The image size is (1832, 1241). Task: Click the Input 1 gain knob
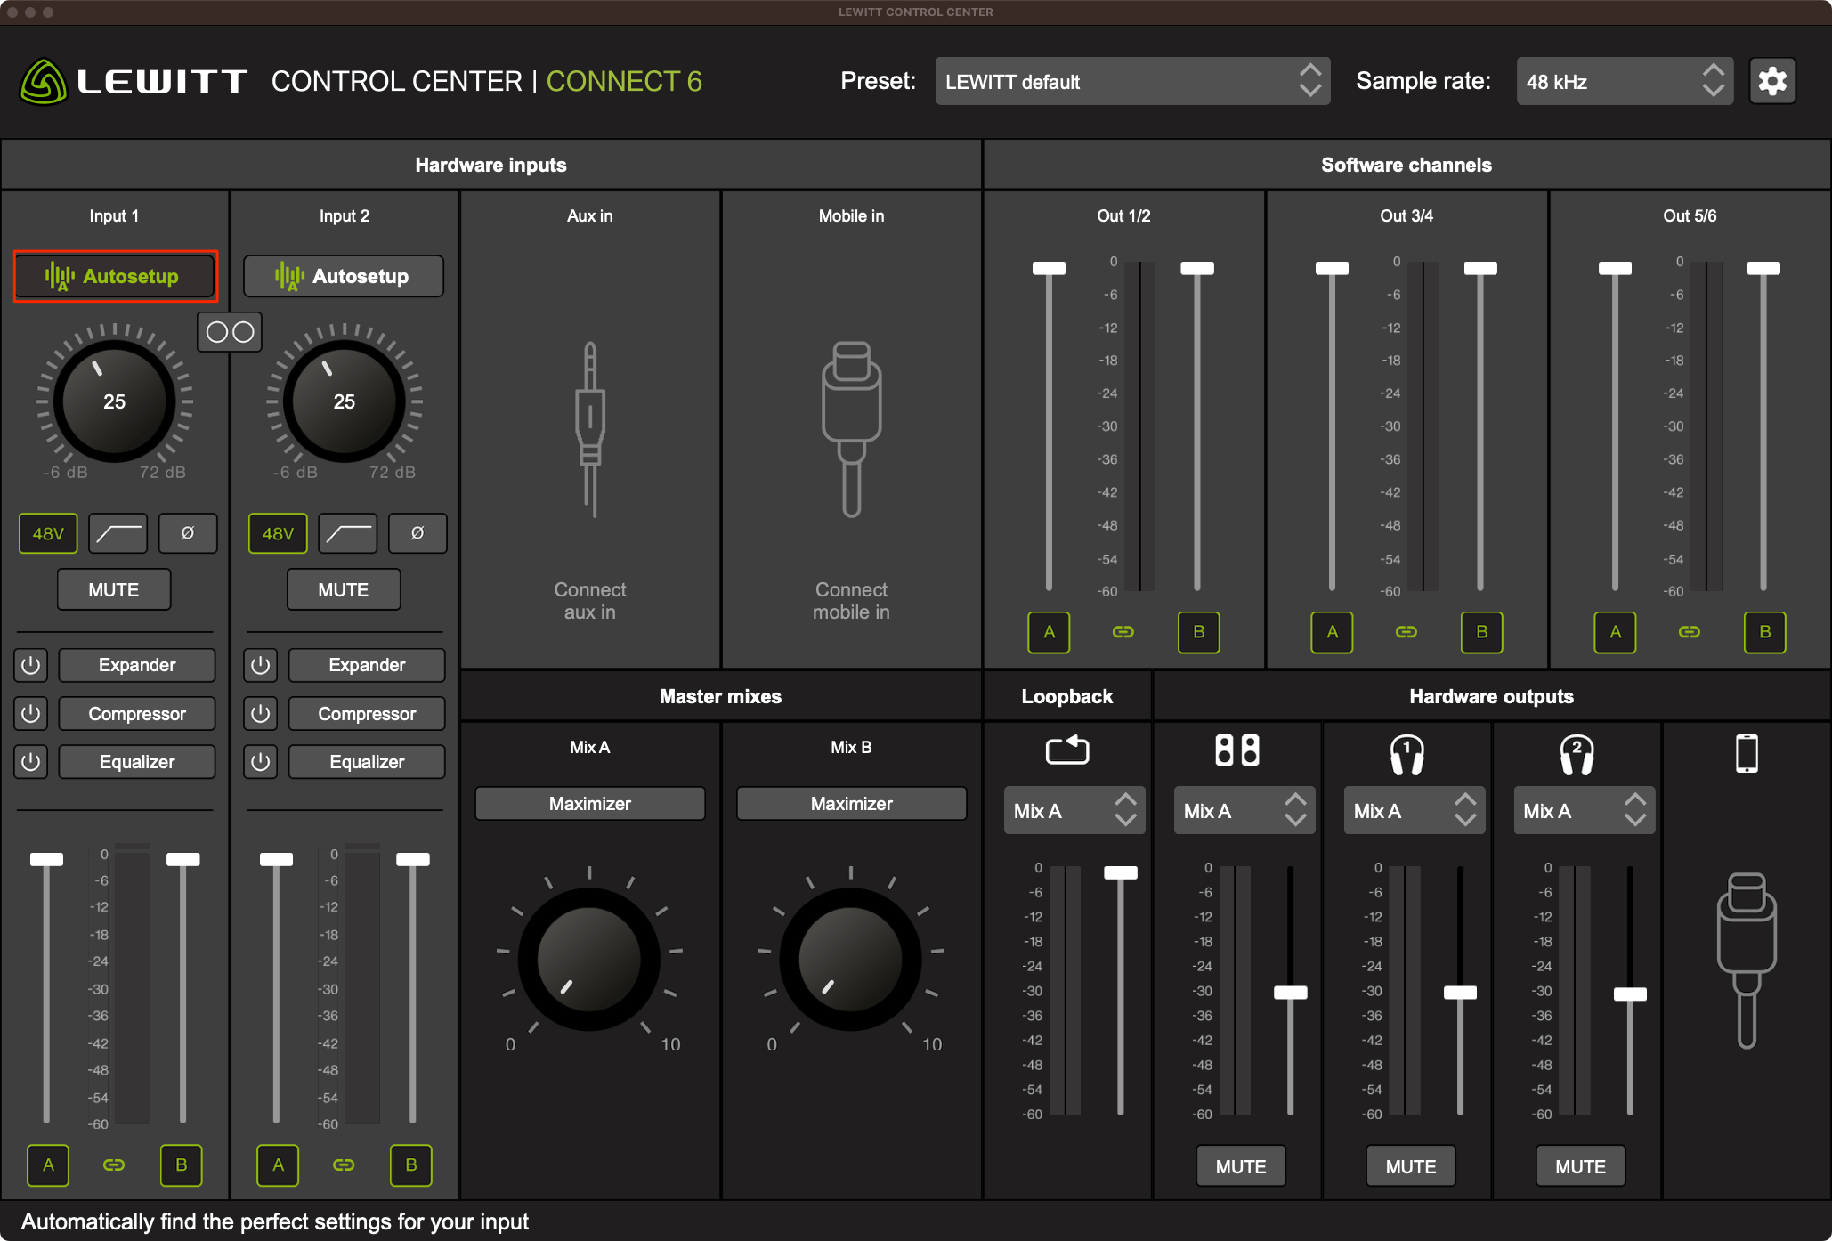115,401
